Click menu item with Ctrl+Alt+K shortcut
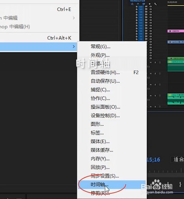 (x=39, y=38)
